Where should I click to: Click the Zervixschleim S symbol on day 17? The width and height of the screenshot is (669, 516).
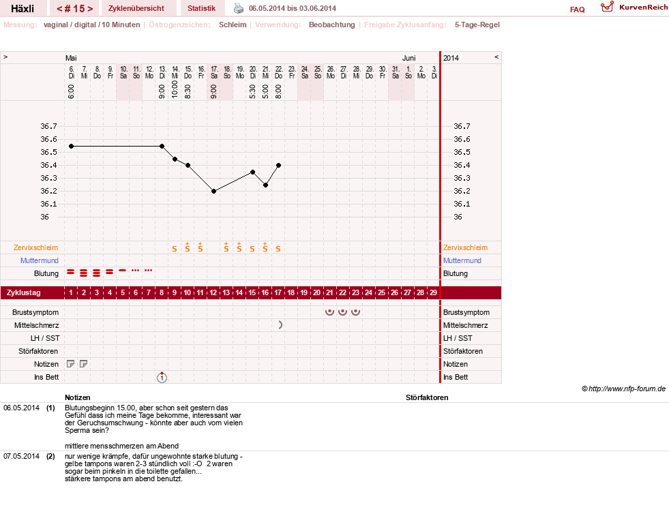278,249
